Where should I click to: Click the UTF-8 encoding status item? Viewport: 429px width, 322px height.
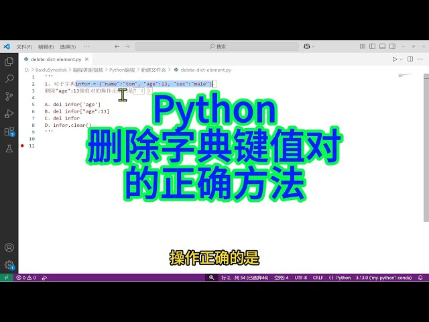click(301, 278)
